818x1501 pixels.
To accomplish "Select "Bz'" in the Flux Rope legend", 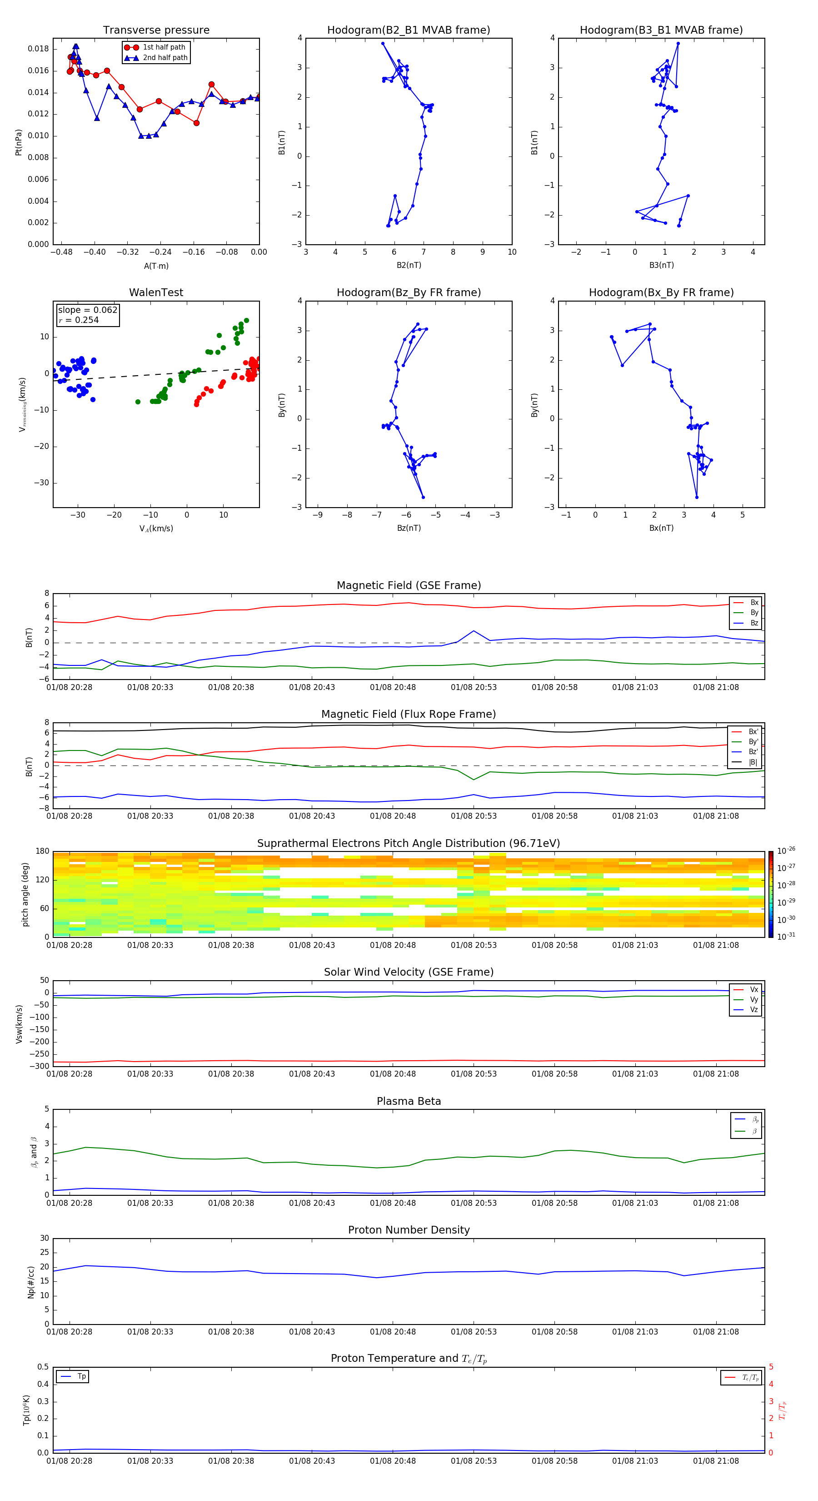I will coord(745,752).
